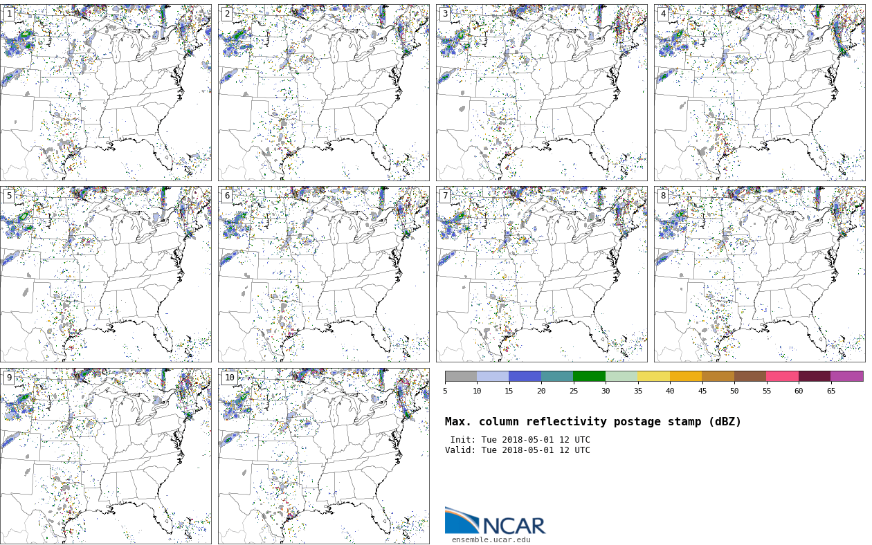Open ensemble member 4 map panel
The height and width of the screenshot is (545, 872).
(x=760, y=93)
